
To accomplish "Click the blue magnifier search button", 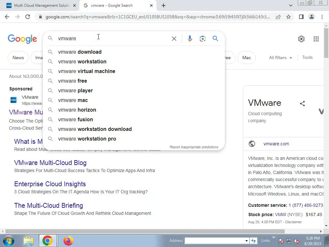I will (x=215, y=39).
